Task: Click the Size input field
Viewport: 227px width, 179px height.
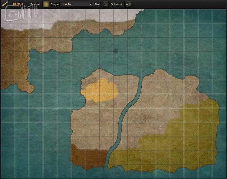Action: pos(106,5)
